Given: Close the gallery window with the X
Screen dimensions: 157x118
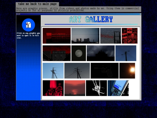Looking at the screenshot, I should pyautogui.click(x=140, y=14).
